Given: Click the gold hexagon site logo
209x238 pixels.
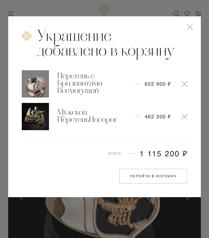Looking at the screenshot, I should (x=104, y=9).
